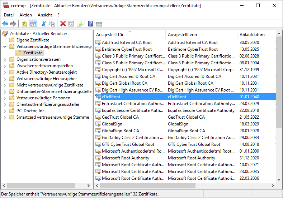This screenshot has width=283, height=198.
Task: Open Help with blue question mark icon
Action: (x=90, y=24)
